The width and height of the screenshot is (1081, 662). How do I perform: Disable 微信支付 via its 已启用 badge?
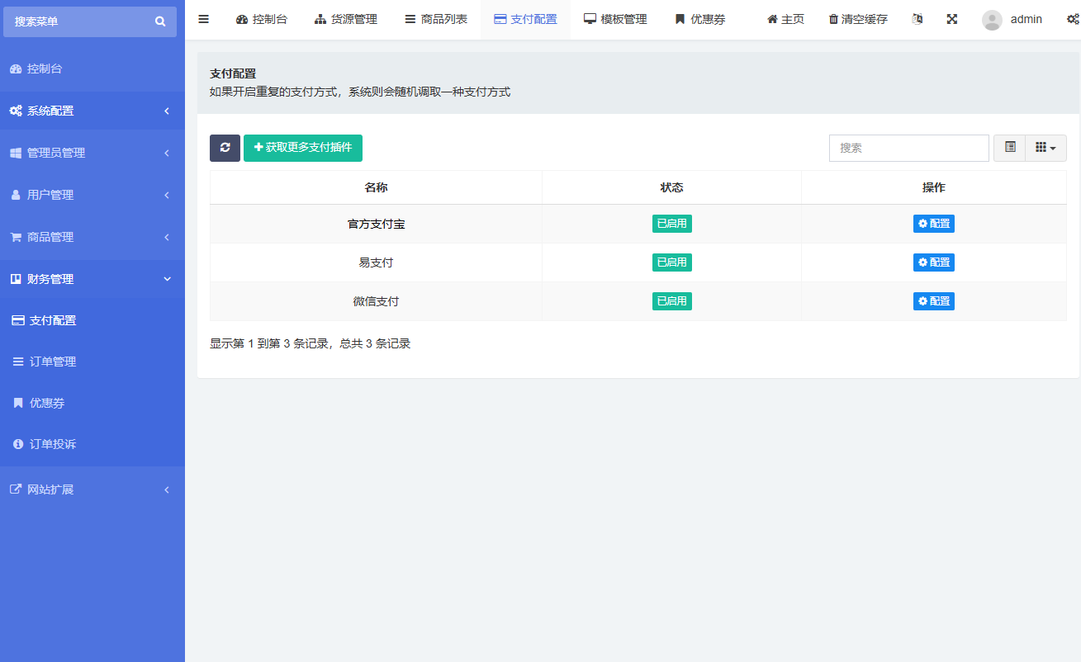671,300
